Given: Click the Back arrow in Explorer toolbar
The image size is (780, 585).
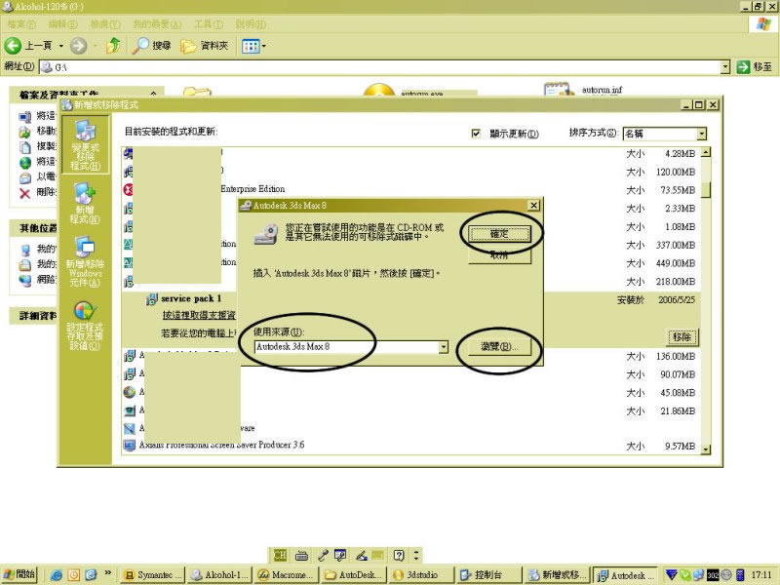Looking at the screenshot, I should (13, 46).
